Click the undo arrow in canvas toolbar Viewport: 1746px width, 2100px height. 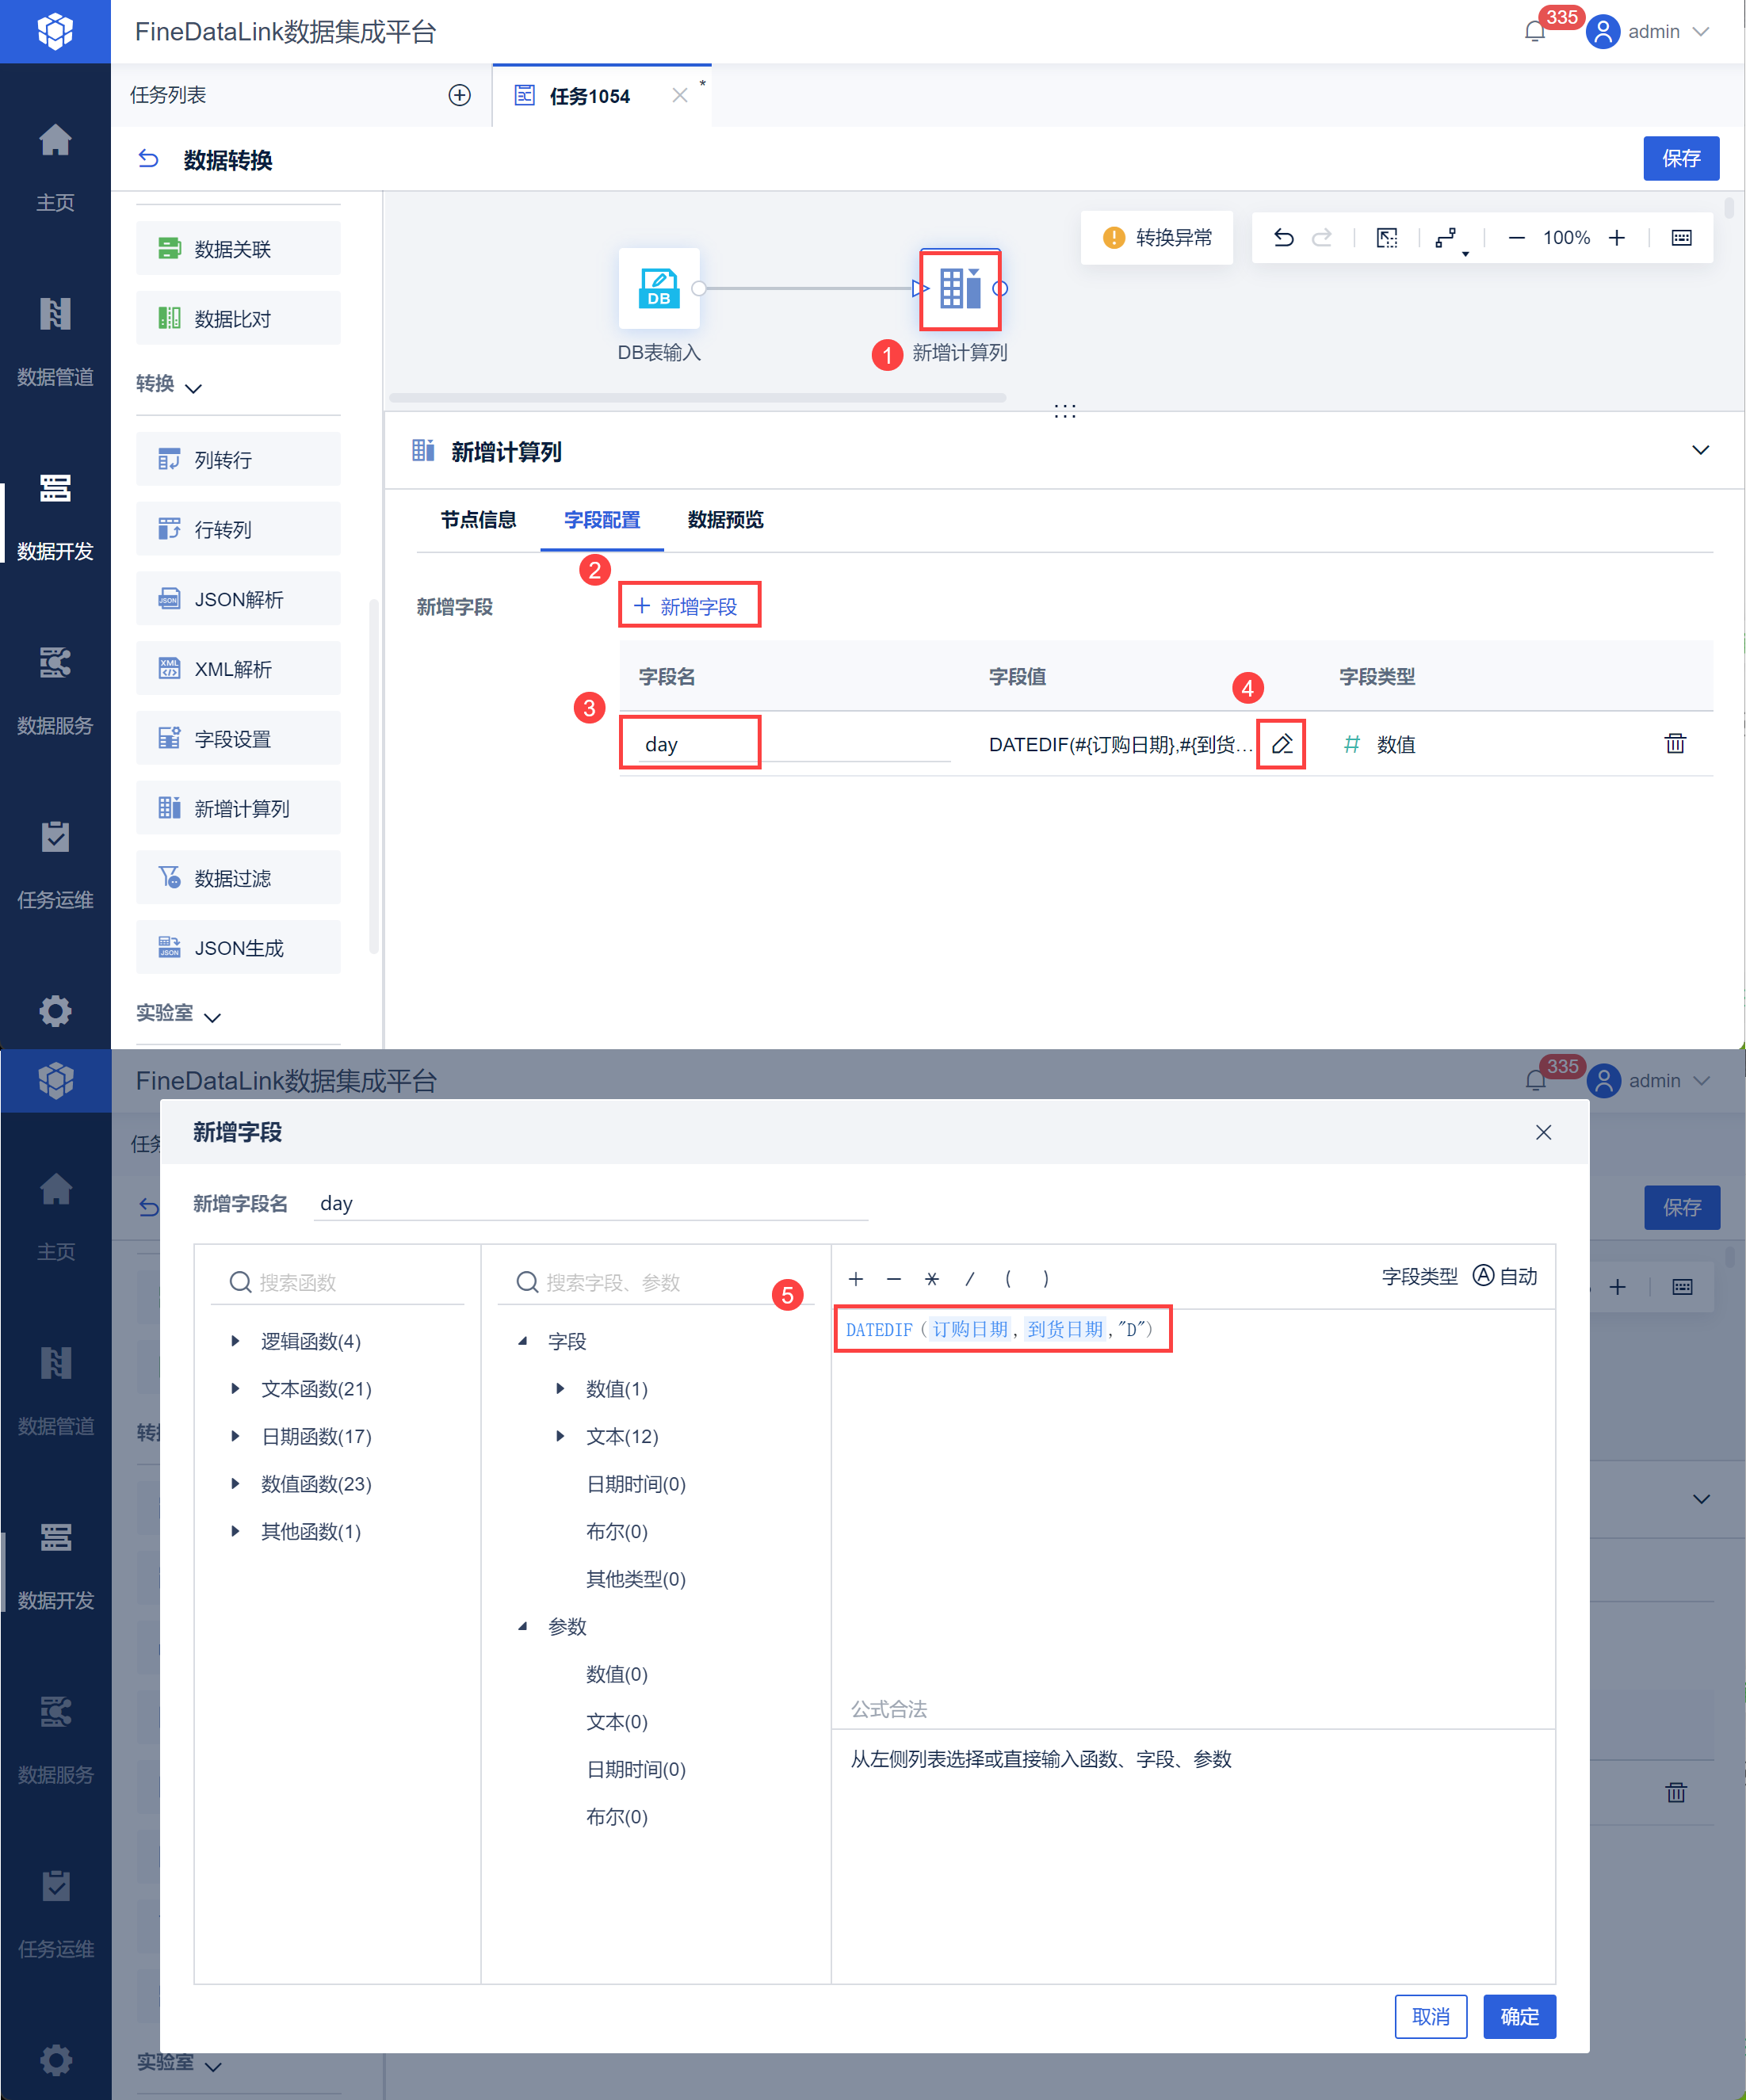pos(1283,238)
